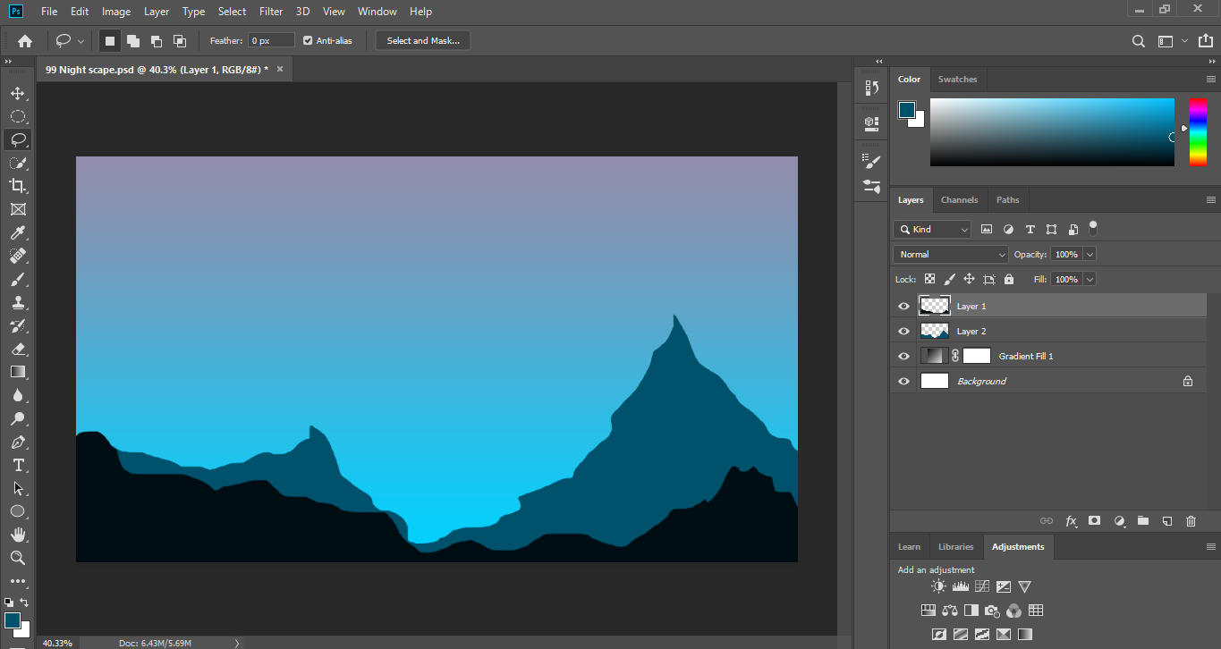1221x649 pixels.
Task: Switch to the Libraries tab
Action: point(955,547)
